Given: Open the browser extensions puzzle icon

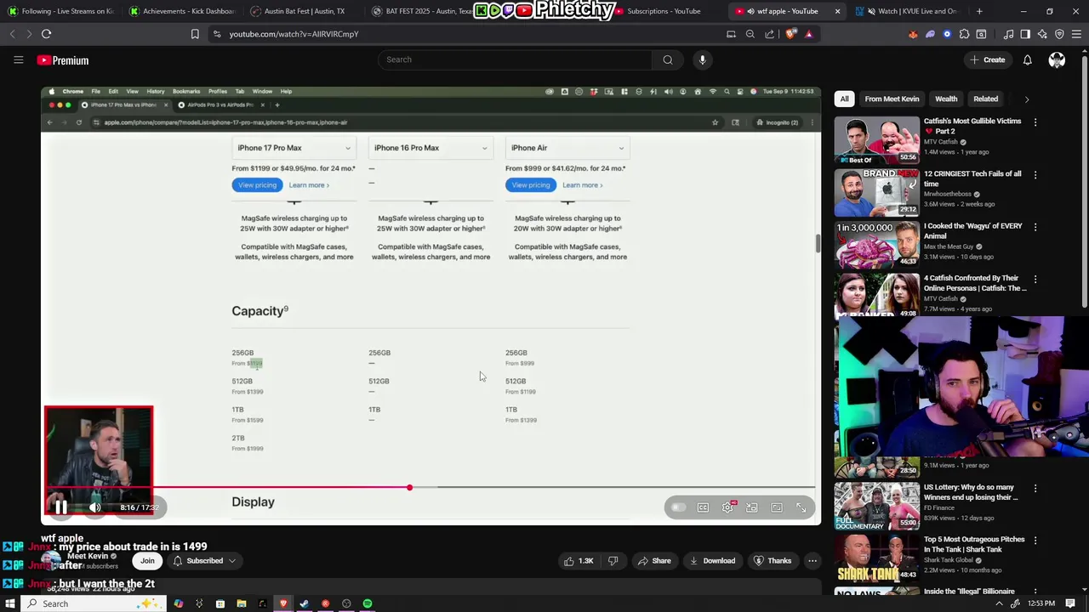Looking at the screenshot, I should [x=964, y=34].
